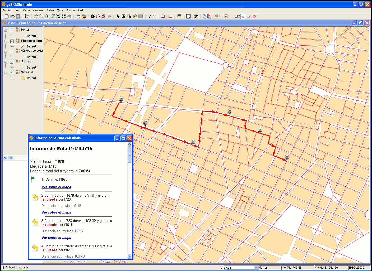372x271 pixels.
Task: Open the Ventana menu
Action: click(38, 10)
